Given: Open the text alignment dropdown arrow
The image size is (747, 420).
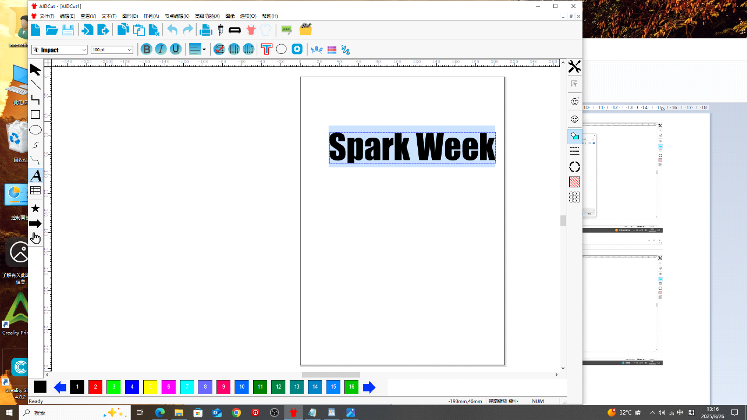Looking at the screenshot, I should (204, 50).
